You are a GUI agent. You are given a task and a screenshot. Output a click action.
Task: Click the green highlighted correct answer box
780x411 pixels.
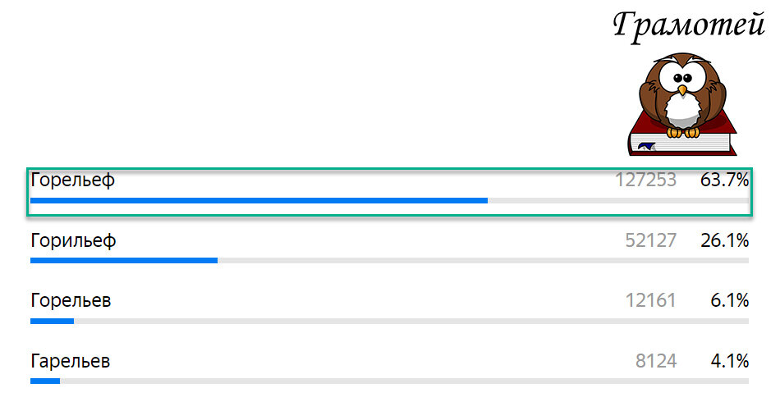(x=389, y=192)
